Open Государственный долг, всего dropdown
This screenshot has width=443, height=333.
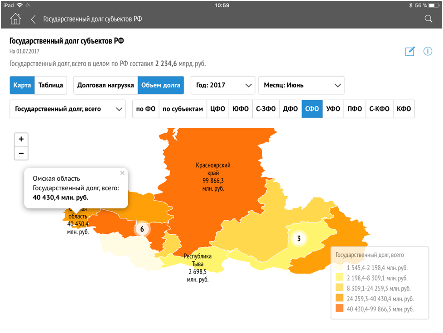click(67, 109)
